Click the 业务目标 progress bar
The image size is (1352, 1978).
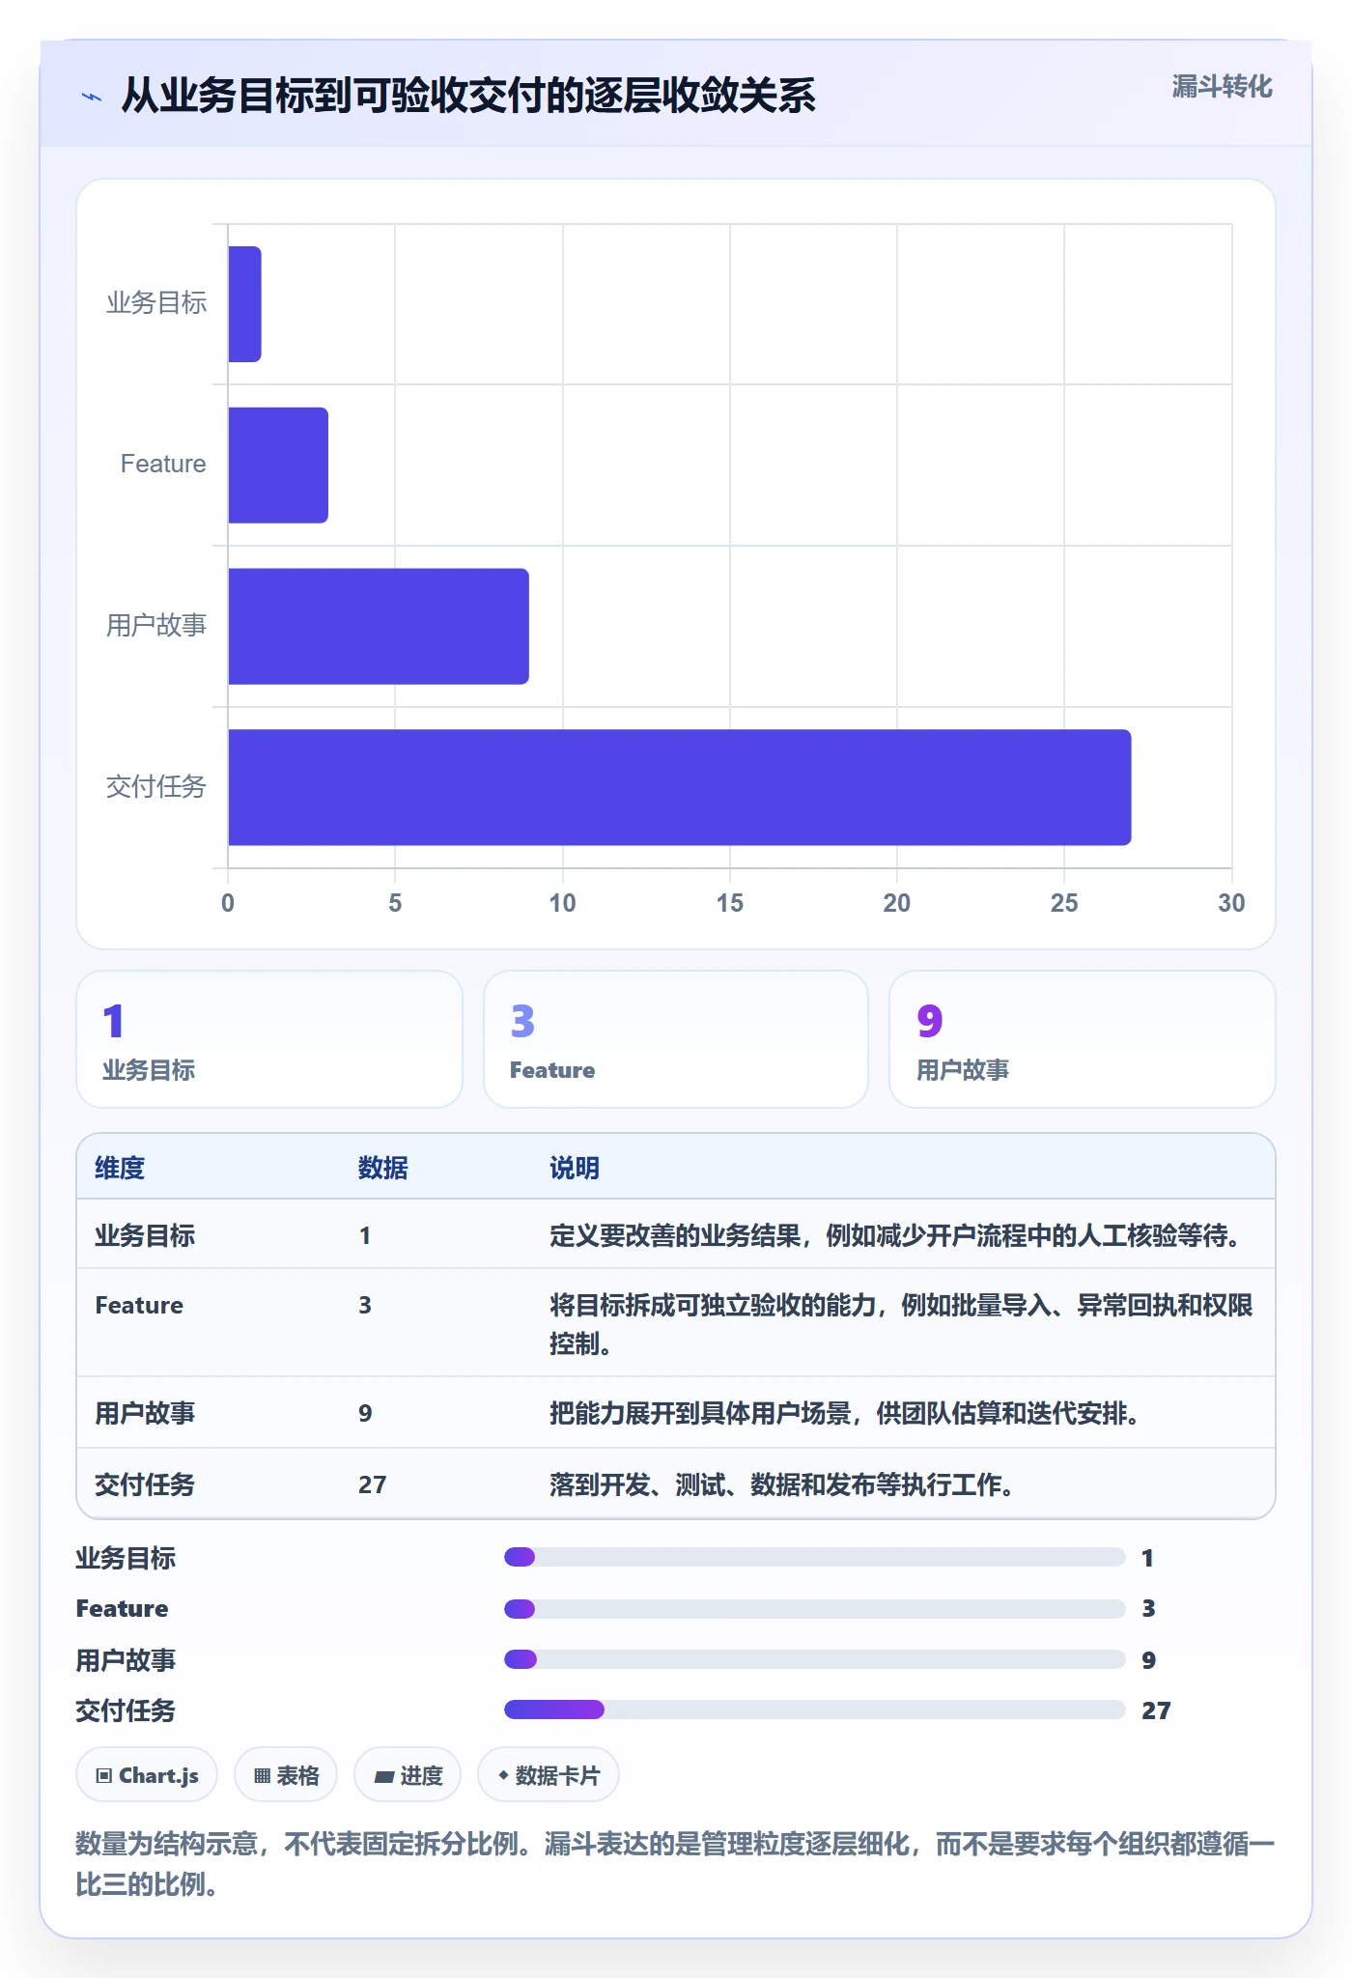tap(815, 1557)
